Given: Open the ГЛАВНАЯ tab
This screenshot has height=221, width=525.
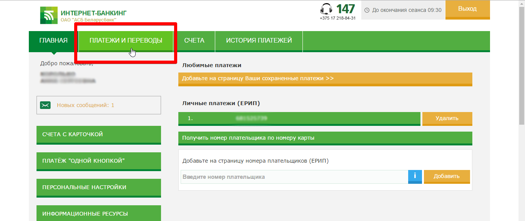Looking at the screenshot, I should tap(53, 41).
